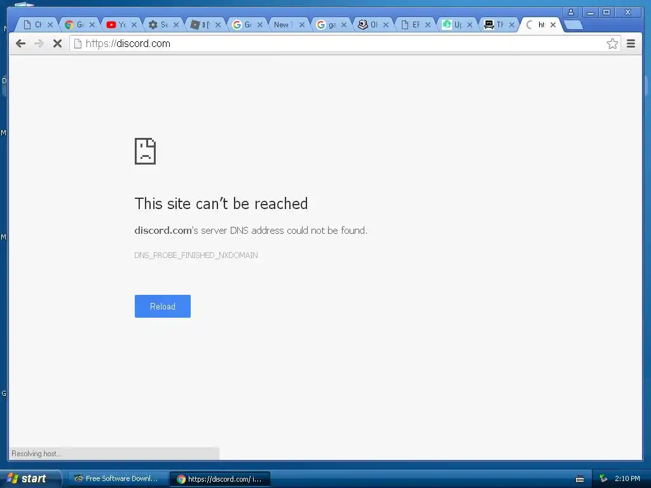
Task: Close the 'Th' robot icon tab
Action: 512,25
